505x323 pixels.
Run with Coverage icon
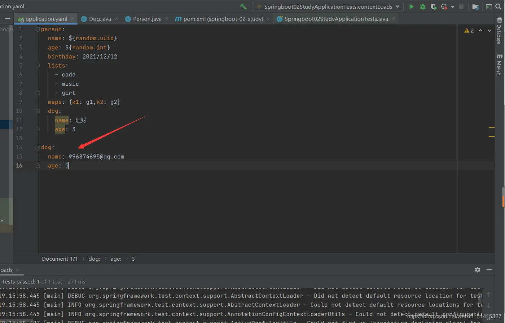(x=433, y=6)
